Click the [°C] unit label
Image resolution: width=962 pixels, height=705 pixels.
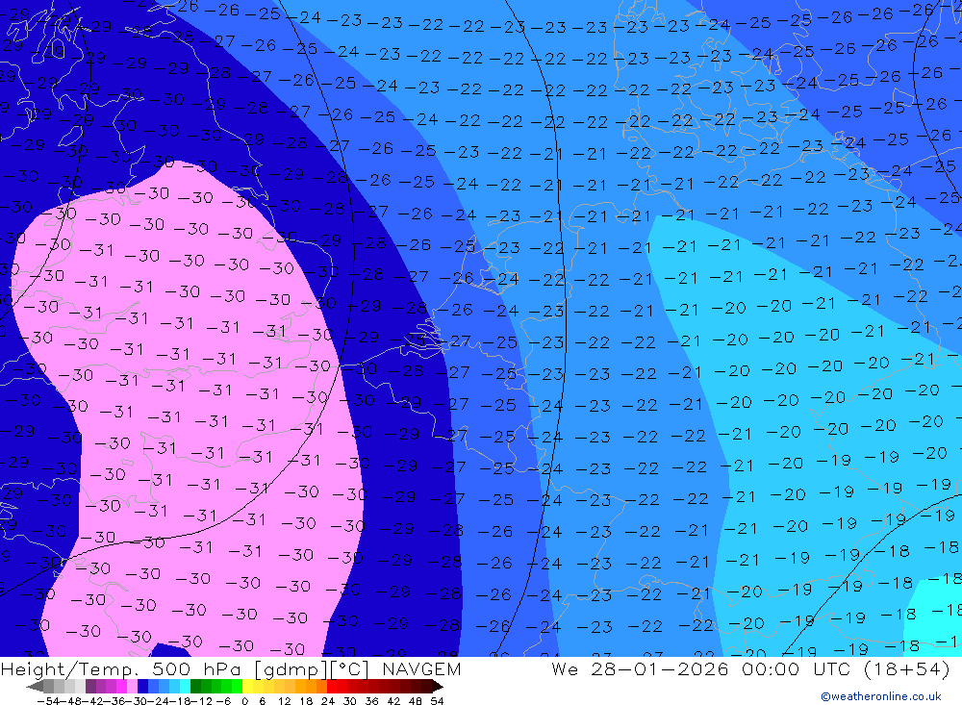point(349,669)
